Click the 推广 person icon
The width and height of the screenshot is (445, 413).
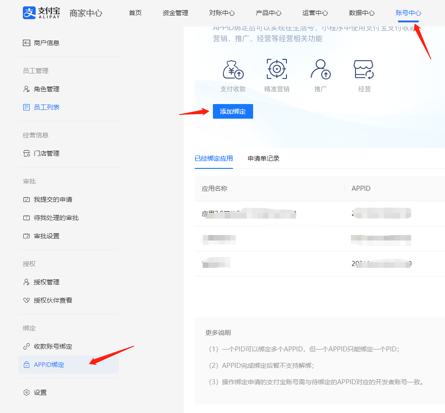tap(320, 69)
